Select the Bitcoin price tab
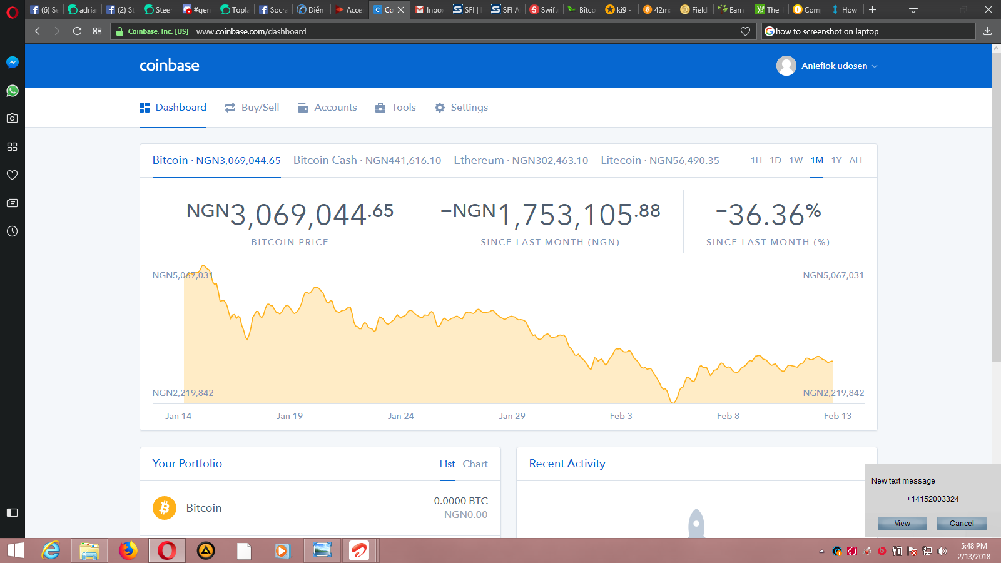 [216, 160]
